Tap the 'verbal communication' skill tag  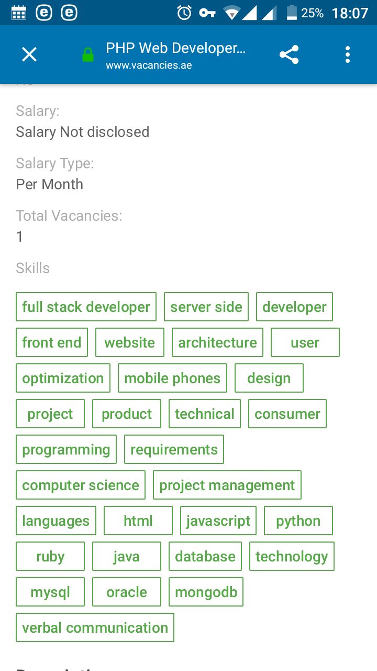click(95, 627)
